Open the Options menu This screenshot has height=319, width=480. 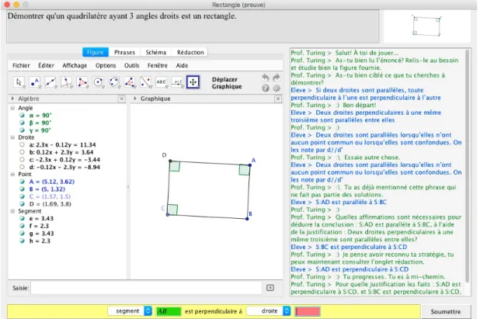click(106, 65)
